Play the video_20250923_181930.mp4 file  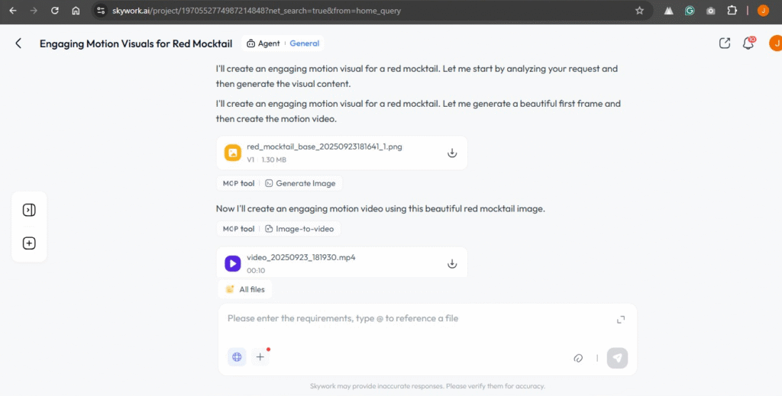[233, 264]
